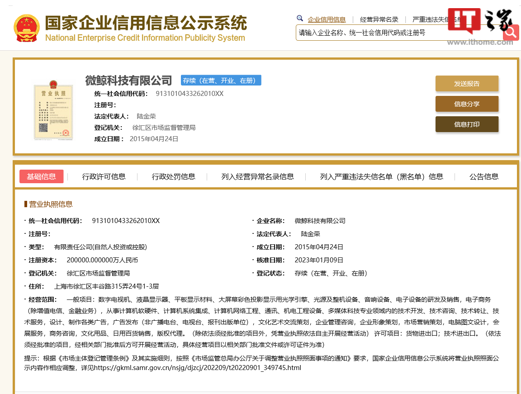
Task: Click legal representative 陆金荣 in the header card
Action: [146, 116]
